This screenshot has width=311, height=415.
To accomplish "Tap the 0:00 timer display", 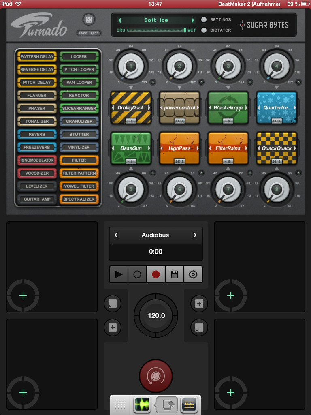I will tap(155, 251).
